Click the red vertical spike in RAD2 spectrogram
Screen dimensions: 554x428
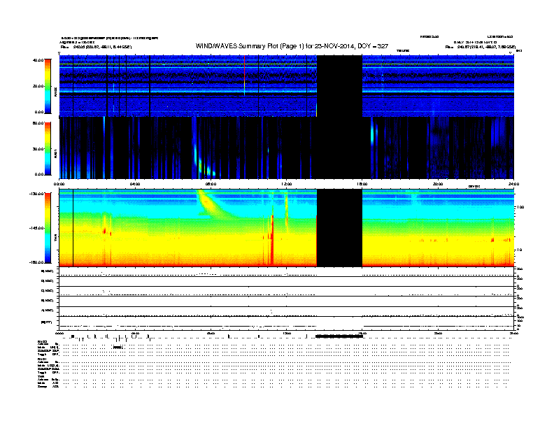tap(244, 75)
